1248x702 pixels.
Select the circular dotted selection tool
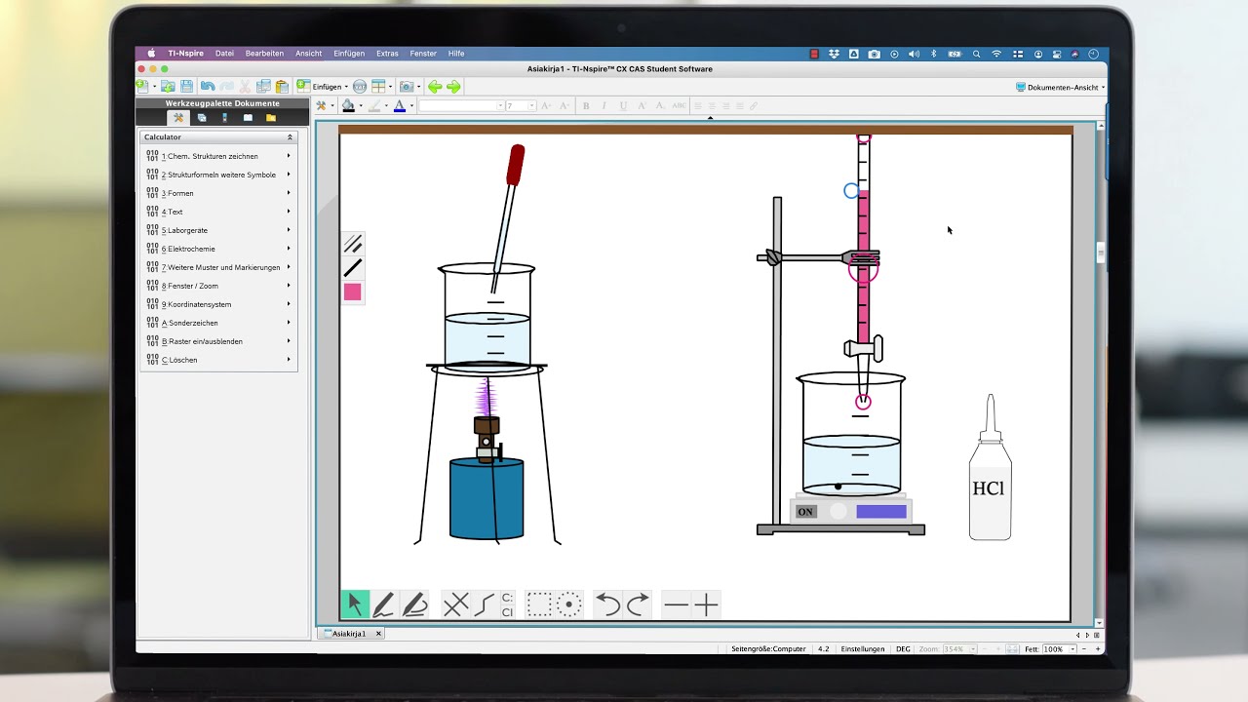[569, 604]
